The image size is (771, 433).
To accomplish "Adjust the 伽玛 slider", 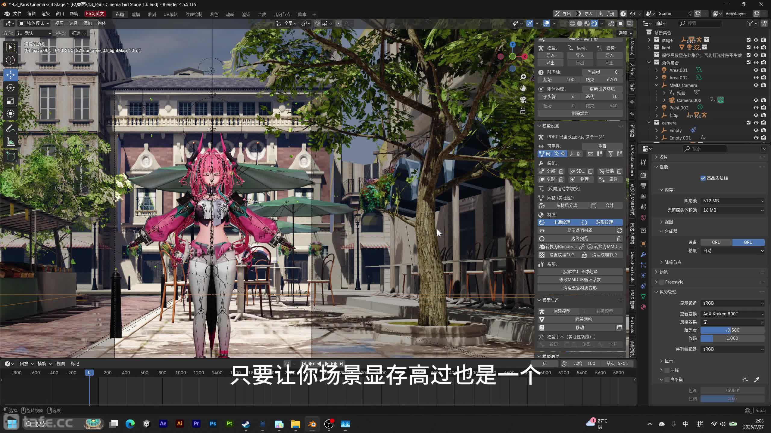I will [x=732, y=338].
